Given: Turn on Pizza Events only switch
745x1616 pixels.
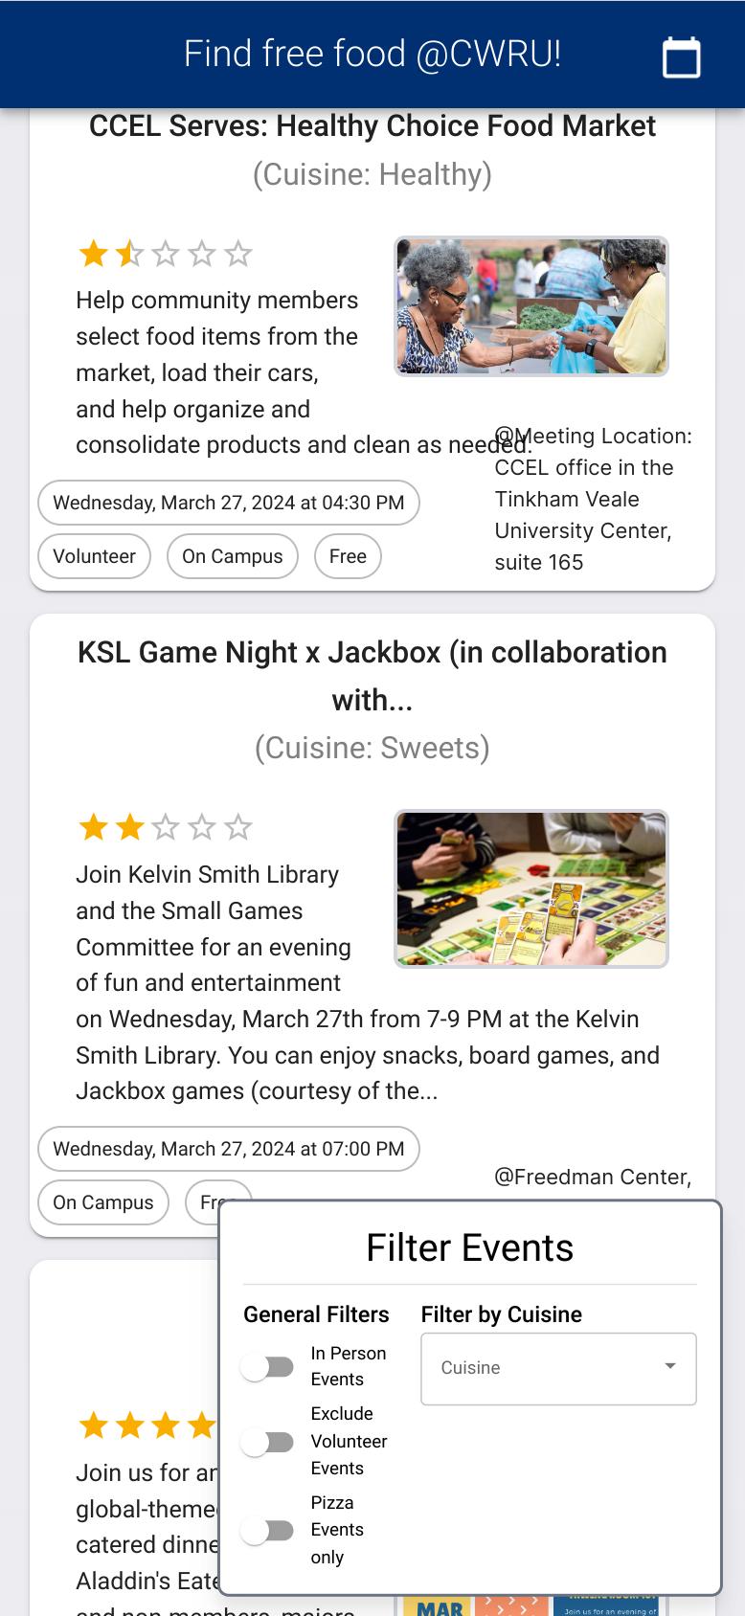Looking at the screenshot, I should (x=267, y=1530).
